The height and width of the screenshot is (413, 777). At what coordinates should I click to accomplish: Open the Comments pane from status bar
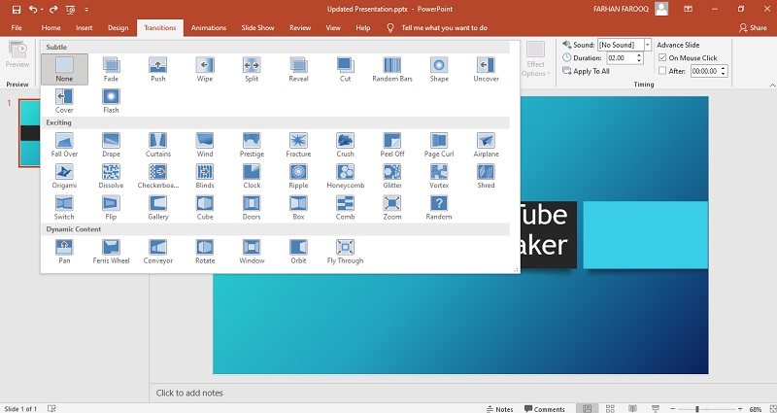coord(545,409)
